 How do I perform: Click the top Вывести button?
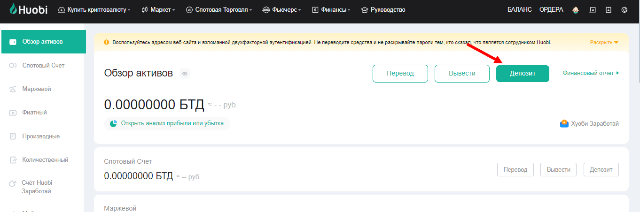(462, 74)
